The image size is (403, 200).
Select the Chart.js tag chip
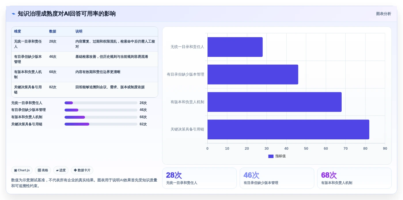22,170
